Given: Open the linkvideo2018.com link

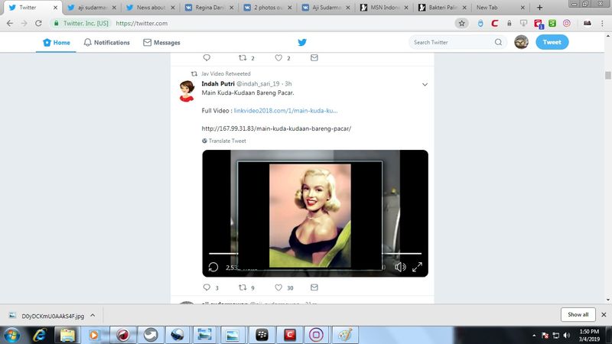Looking at the screenshot, I should click(285, 111).
